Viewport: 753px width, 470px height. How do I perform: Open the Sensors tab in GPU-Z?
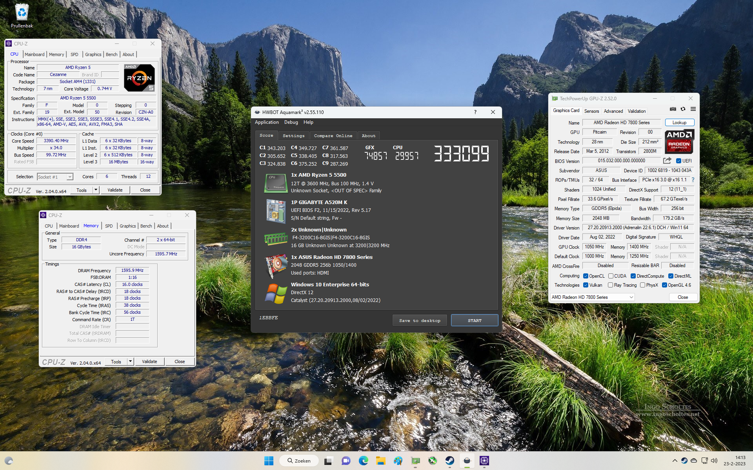591,111
